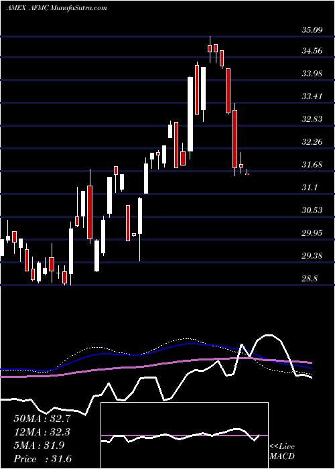Click inside the Live MACD inset chart
Image resolution: width=335 pixels, height=469 pixels.
(184, 435)
